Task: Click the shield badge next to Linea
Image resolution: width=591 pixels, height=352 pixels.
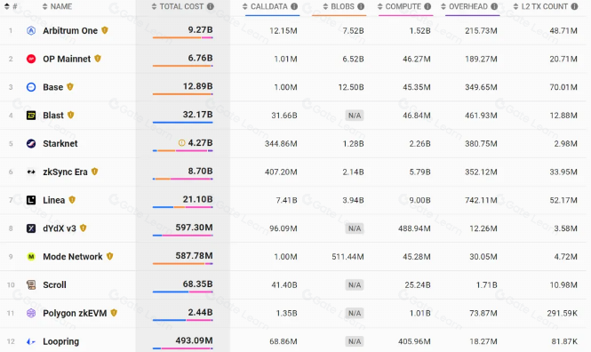Action: (72, 200)
